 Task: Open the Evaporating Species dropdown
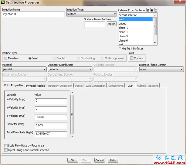pyautogui.click(x=24, y=79)
